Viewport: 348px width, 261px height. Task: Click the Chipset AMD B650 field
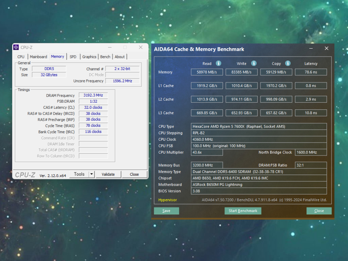259,178
